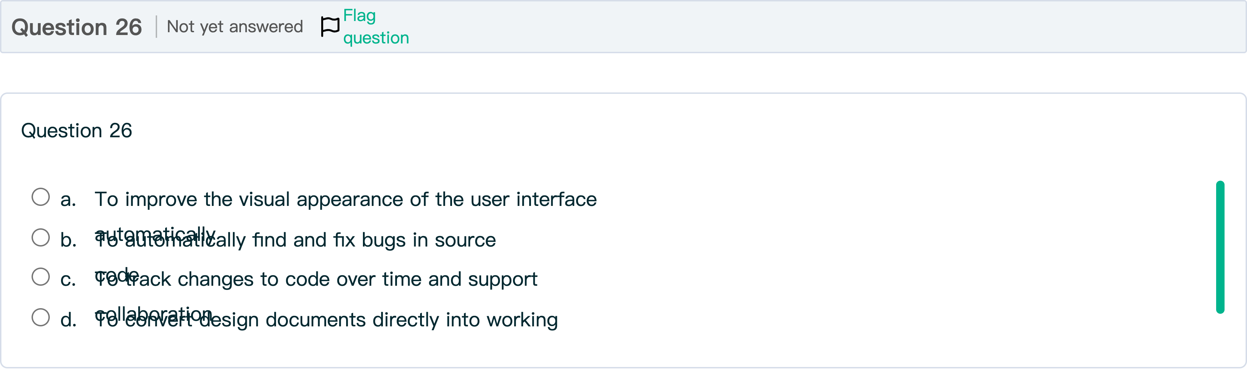Select radio button for option b
The height and width of the screenshot is (388, 1247).
(41, 238)
